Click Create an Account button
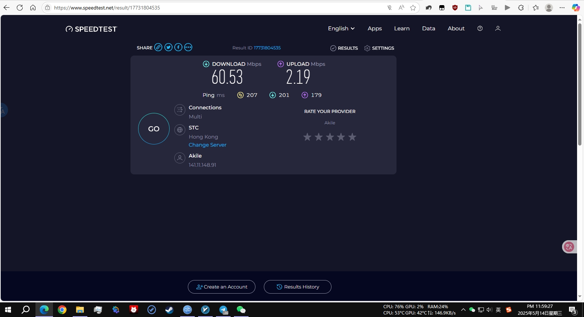Viewport: 584px width, 317px height. (221, 287)
